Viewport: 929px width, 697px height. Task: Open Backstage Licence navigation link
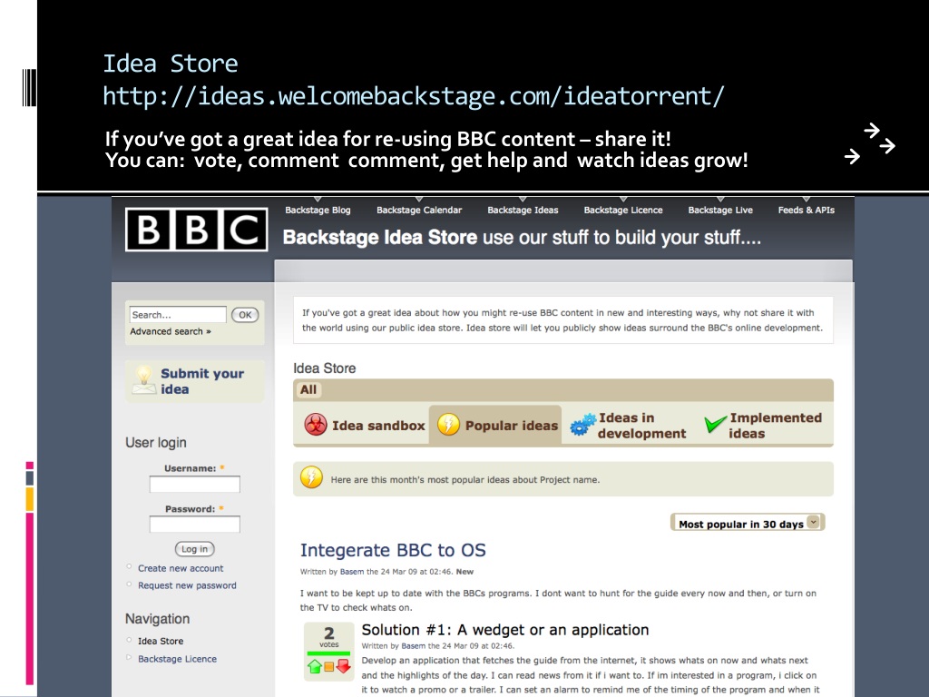point(177,659)
